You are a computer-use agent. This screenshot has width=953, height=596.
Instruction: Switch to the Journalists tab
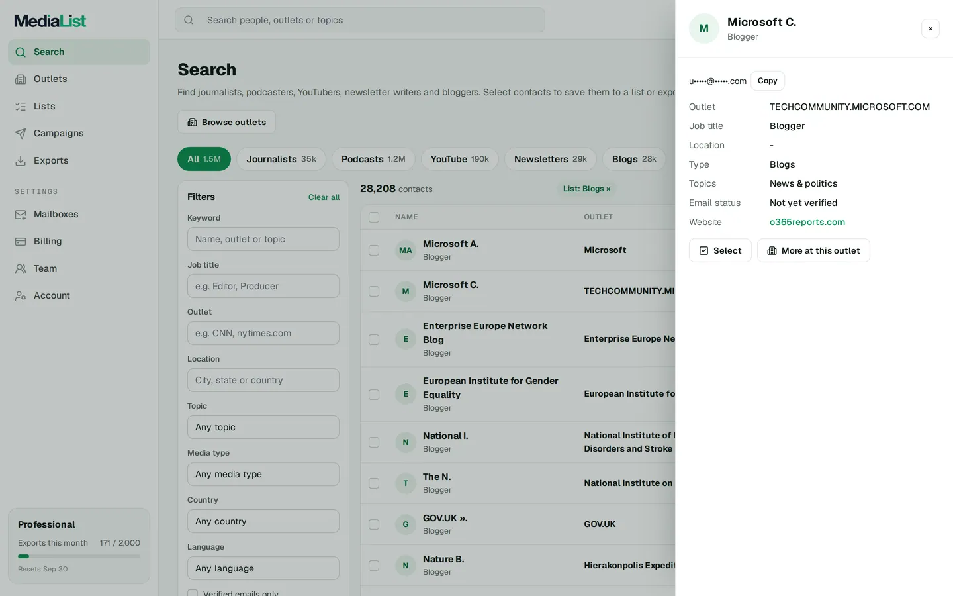point(281,159)
